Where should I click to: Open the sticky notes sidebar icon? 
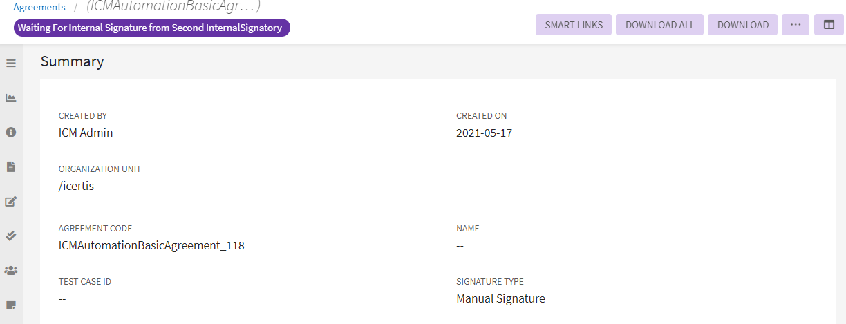click(11, 305)
